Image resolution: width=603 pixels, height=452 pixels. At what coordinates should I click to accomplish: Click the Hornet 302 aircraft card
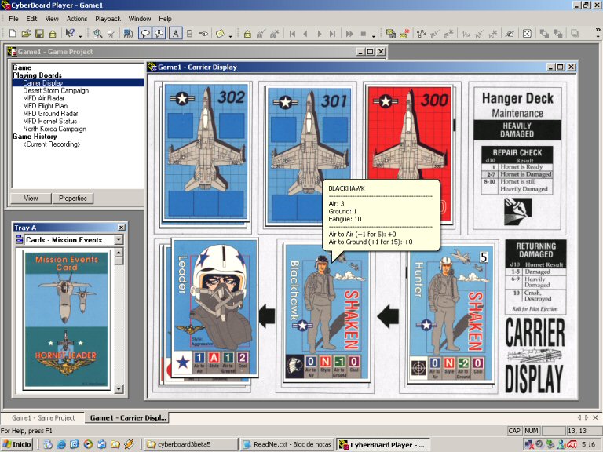pyautogui.click(x=206, y=151)
